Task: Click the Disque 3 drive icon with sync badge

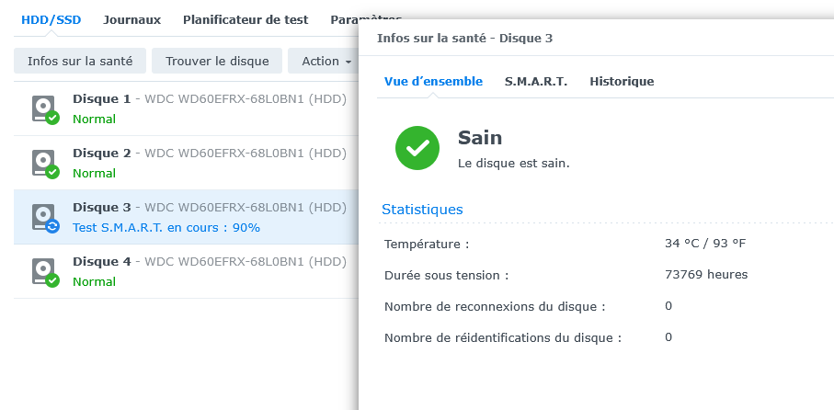Action: [x=43, y=217]
